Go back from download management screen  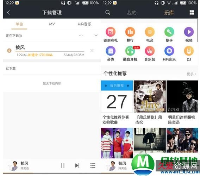[8, 13]
